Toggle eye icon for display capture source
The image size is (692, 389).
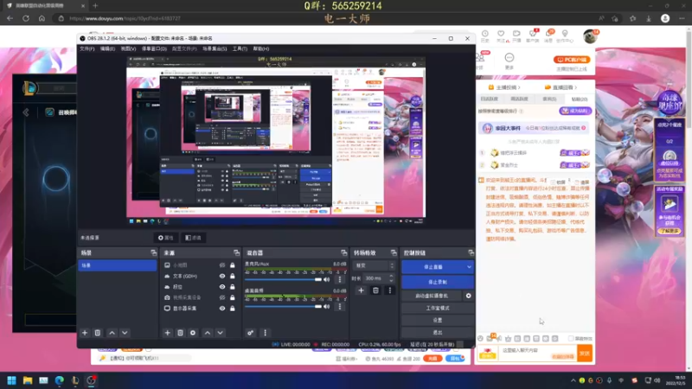coord(222,309)
